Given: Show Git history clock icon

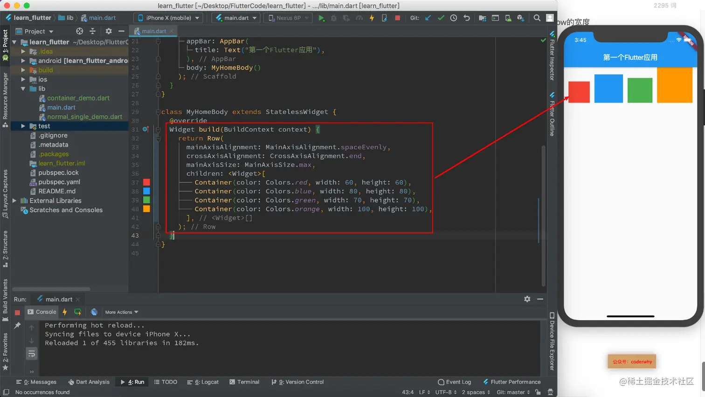Looking at the screenshot, I should 454,18.
